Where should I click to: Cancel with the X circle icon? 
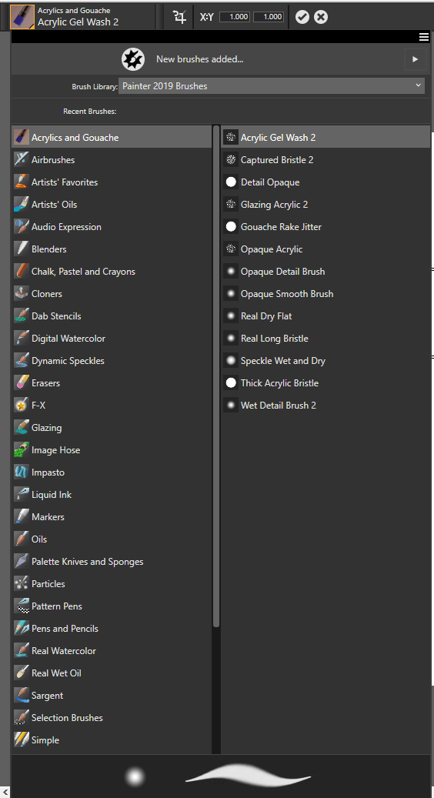321,17
